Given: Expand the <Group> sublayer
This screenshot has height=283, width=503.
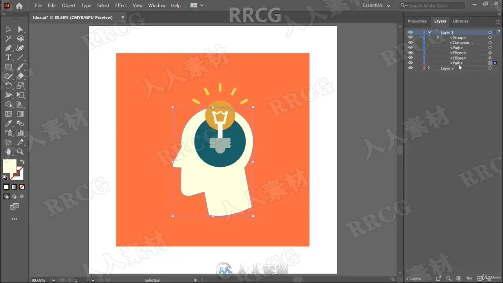Looking at the screenshot, I should point(438,37).
